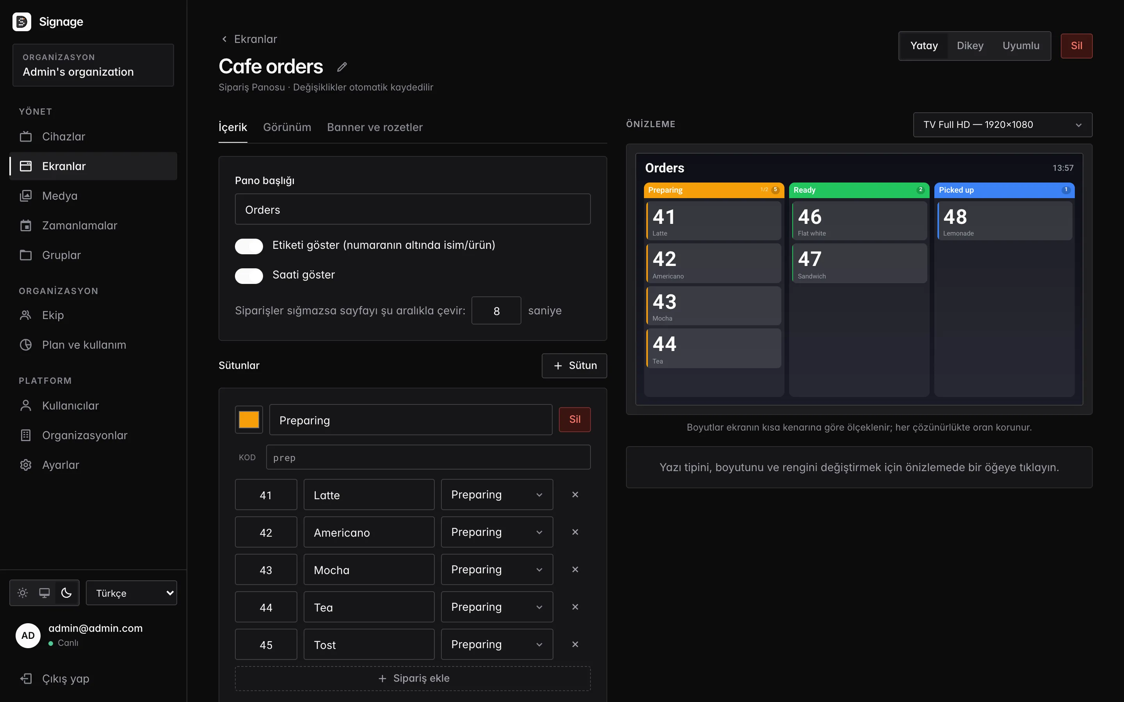Select Ekranlar in the sidebar menu
Viewport: 1124px width, 702px height.
93,166
